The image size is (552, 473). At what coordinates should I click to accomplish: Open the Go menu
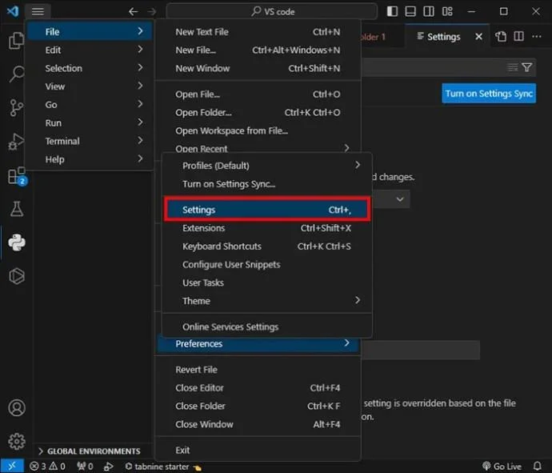tap(90, 105)
